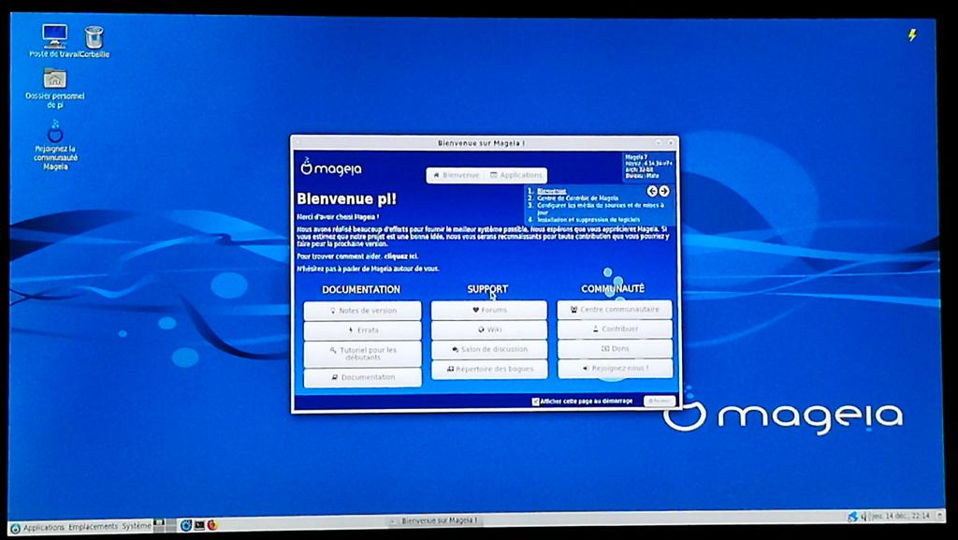Click Bienvenue sur Mageia taskbar window button
Image resolution: width=958 pixels, height=540 pixels.
[434, 520]
